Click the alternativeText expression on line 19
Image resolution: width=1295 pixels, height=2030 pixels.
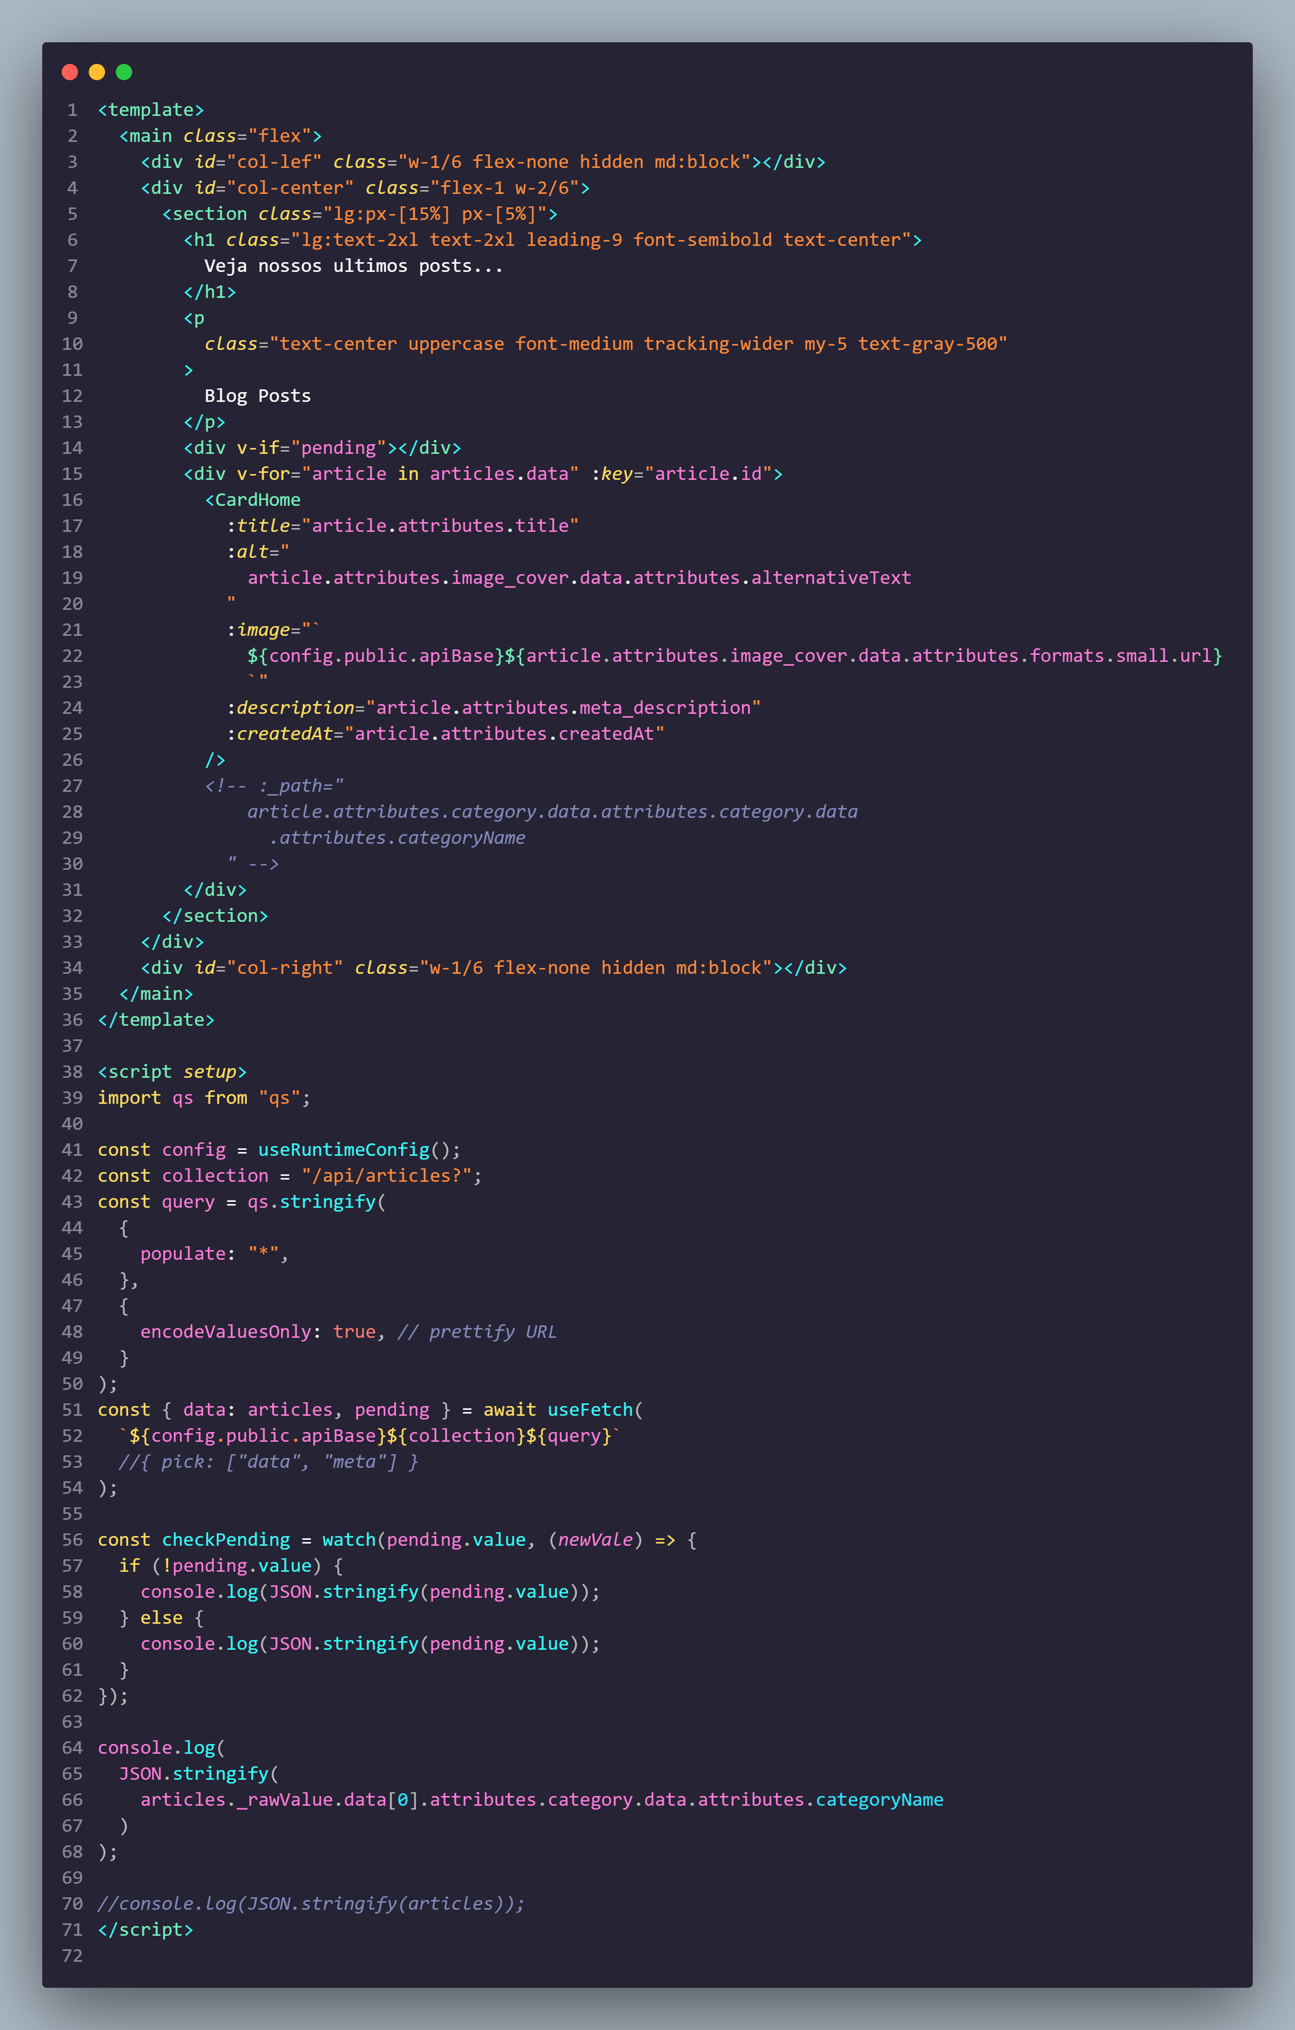click(580, 578)
